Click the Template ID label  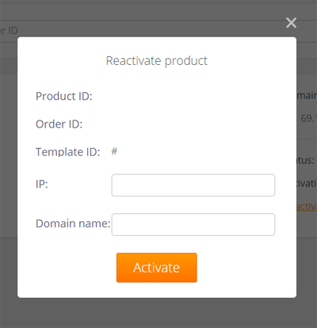[x=68, y=152]
